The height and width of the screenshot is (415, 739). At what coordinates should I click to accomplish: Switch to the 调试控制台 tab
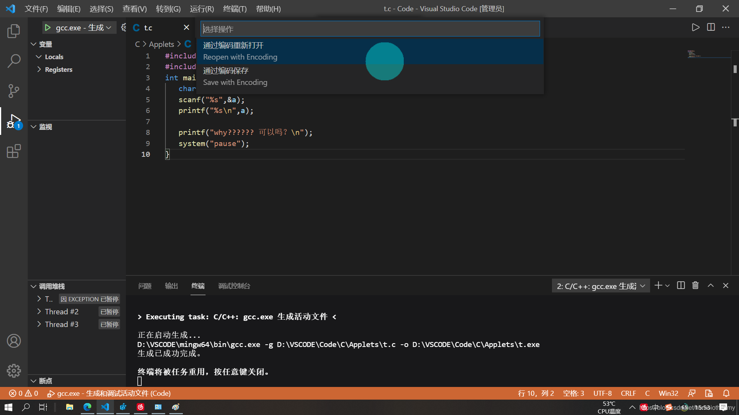coord(234,286)
